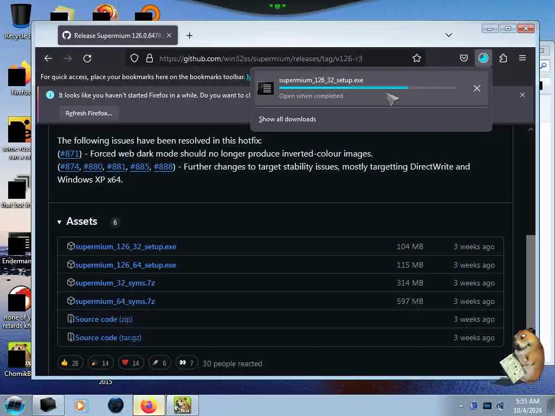The width and height of the screenshot is (555, 416).
Task: Download supermium_32_syms.7z asset
Action: (x=115, y=283)
